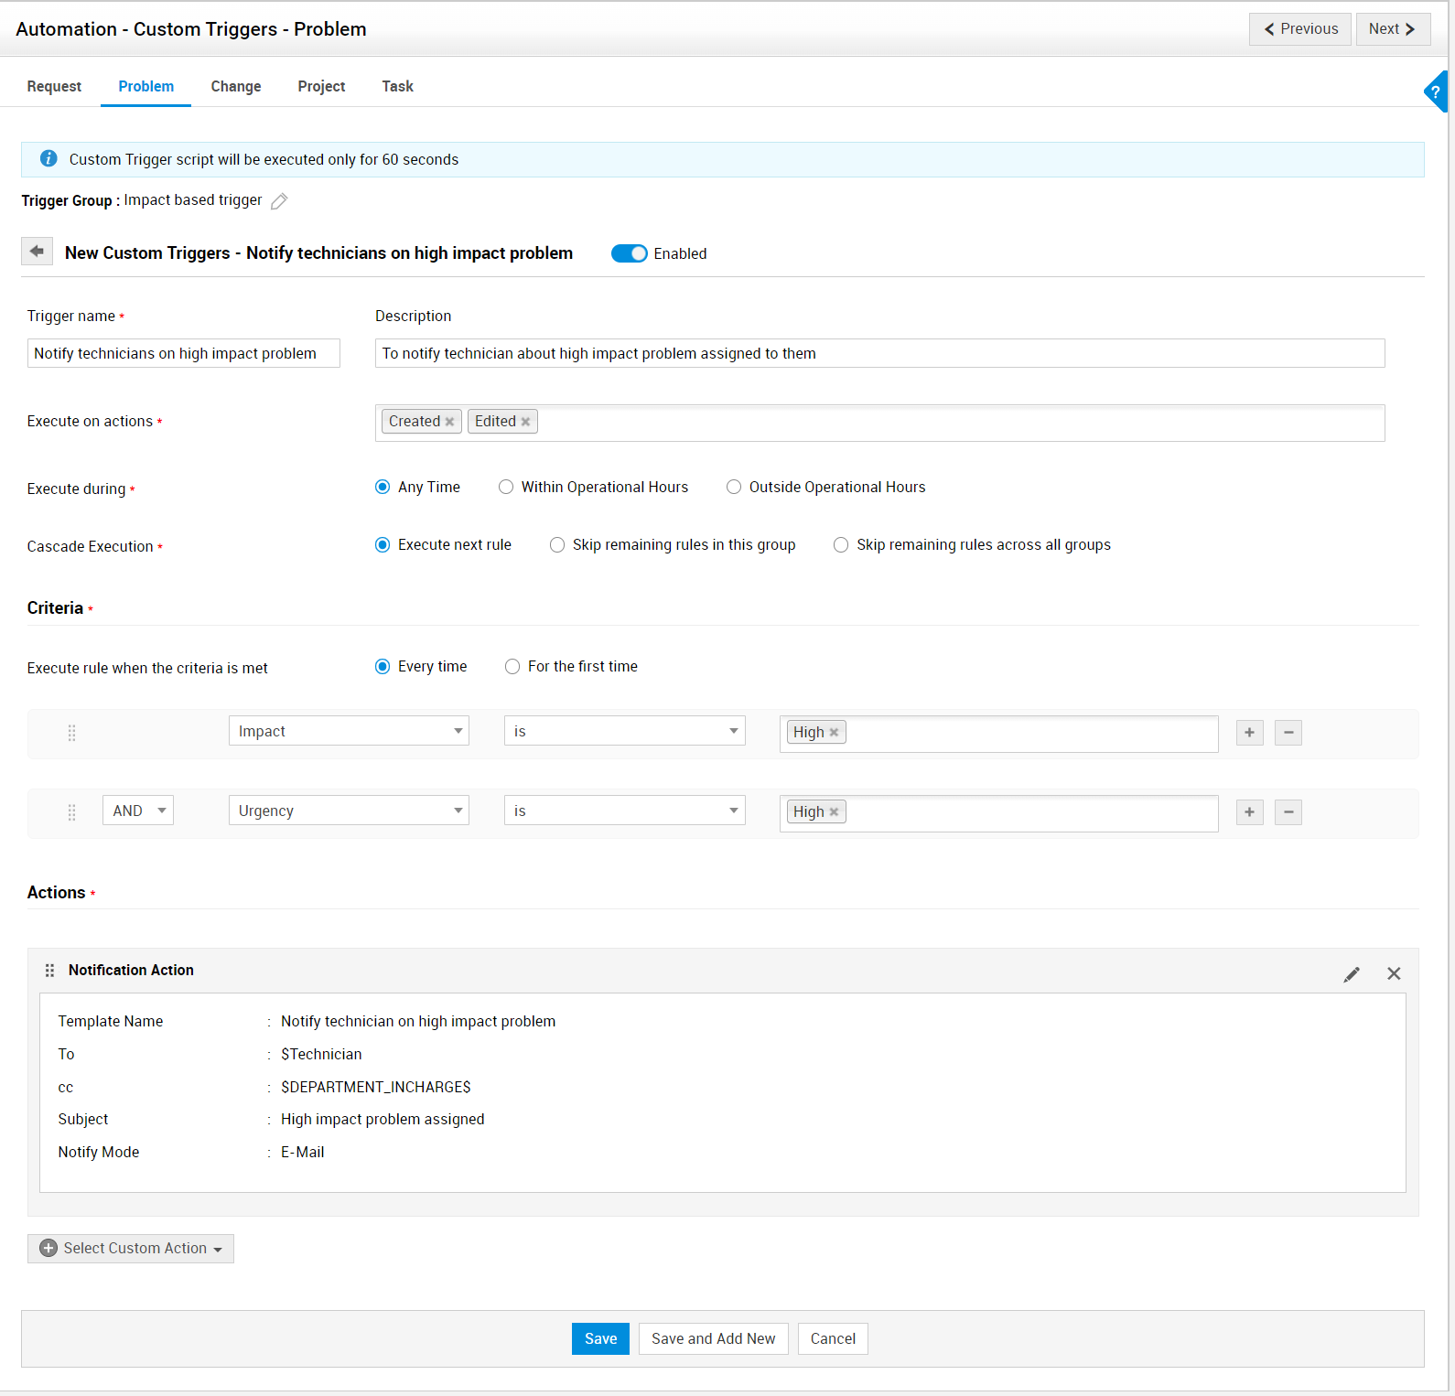Viewport: 1455px width, 1396px height.
Task: Choose Skip remaining rules across all groups
Action: tap(841, 545)
